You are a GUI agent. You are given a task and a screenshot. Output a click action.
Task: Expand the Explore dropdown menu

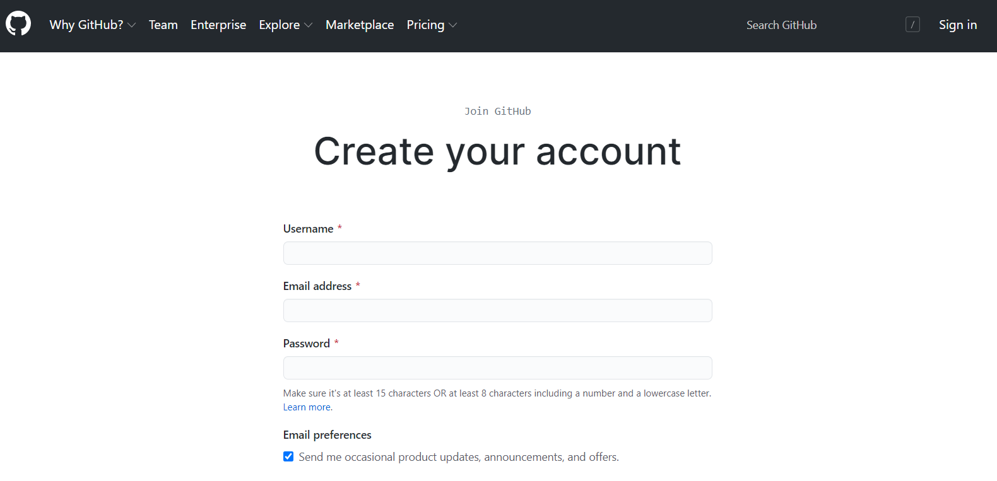286,25
